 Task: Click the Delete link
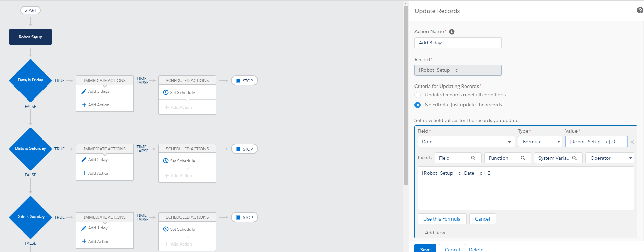coord(476,250)
